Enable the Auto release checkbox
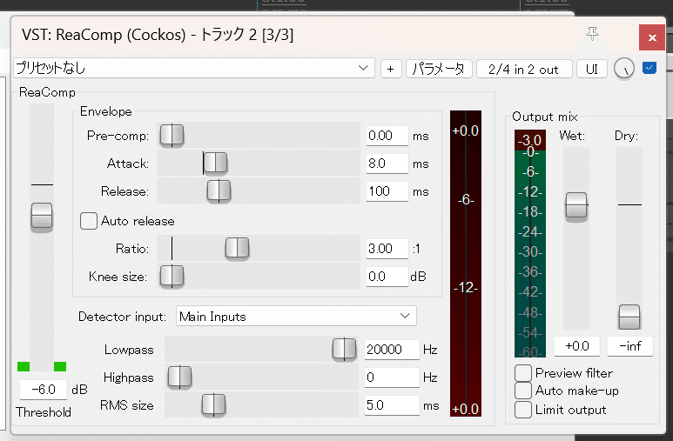 click(x=89, y=221)
